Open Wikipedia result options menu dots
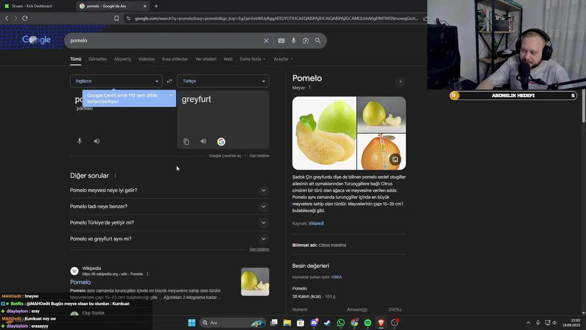The width and height of the screenshot is (586, 330). tap(147, 274)
